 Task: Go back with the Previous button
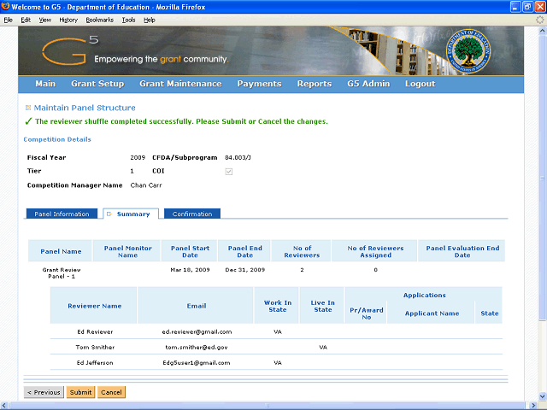point(44,392)
